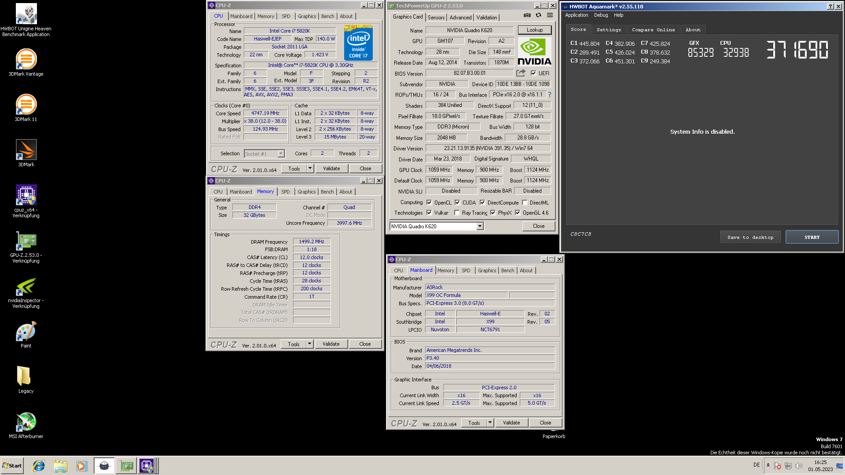This screenshot has height=475, width=845.
Task: Open the GPU-Z.2.53.0 desktop shortcut
Action: tap(26, 246)
